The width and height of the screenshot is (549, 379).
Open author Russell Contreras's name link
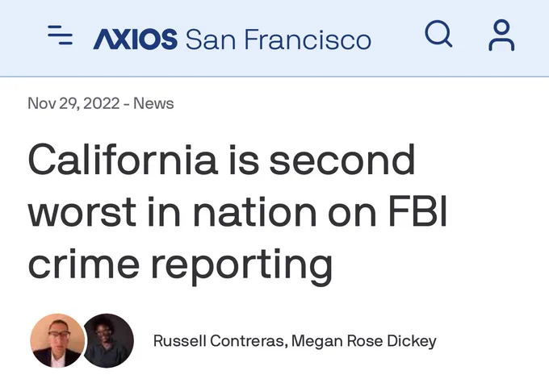point(219,341)
